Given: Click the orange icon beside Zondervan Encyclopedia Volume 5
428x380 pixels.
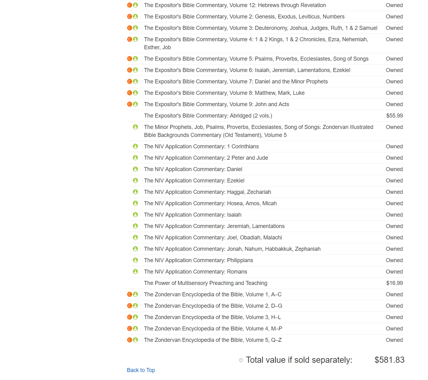Looking at the screenshot, I should point(129,340).
